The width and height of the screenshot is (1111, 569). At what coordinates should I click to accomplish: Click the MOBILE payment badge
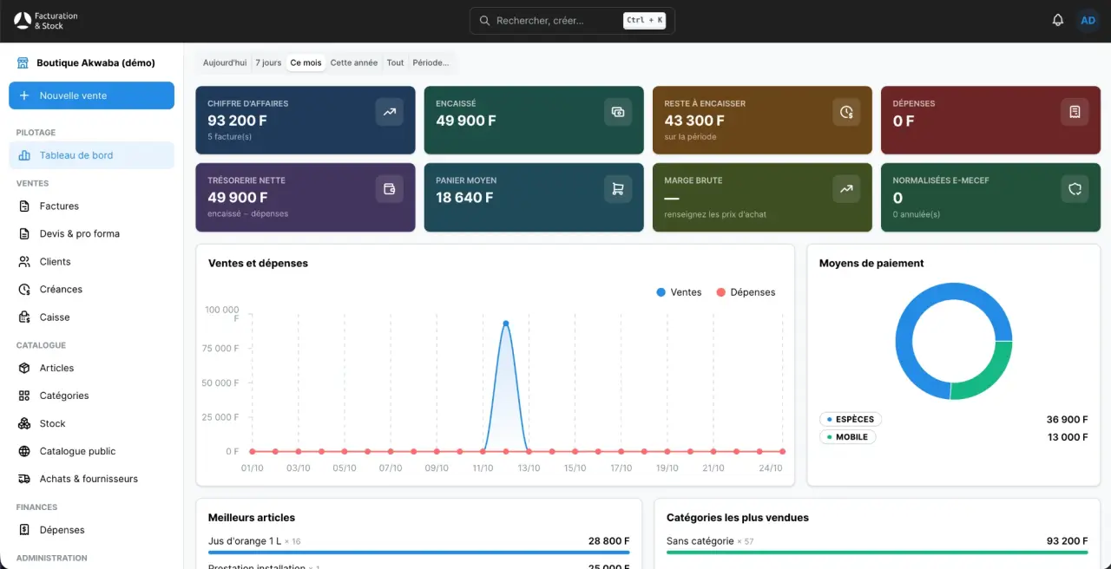(x=847, y=437)
